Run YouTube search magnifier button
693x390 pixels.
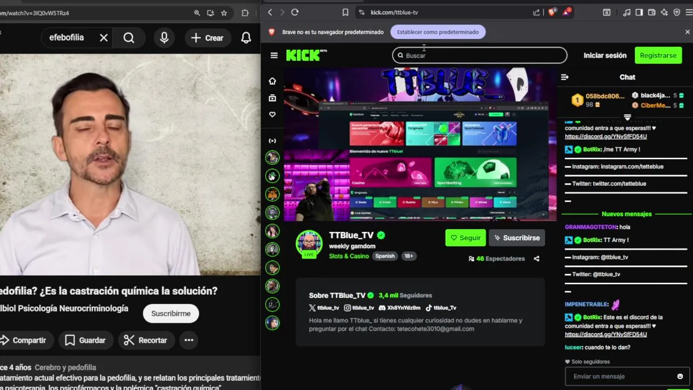129,37
